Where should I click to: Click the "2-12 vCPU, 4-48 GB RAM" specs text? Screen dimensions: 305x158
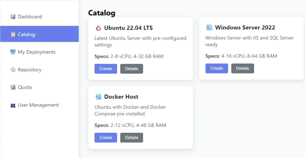[138, 125]
